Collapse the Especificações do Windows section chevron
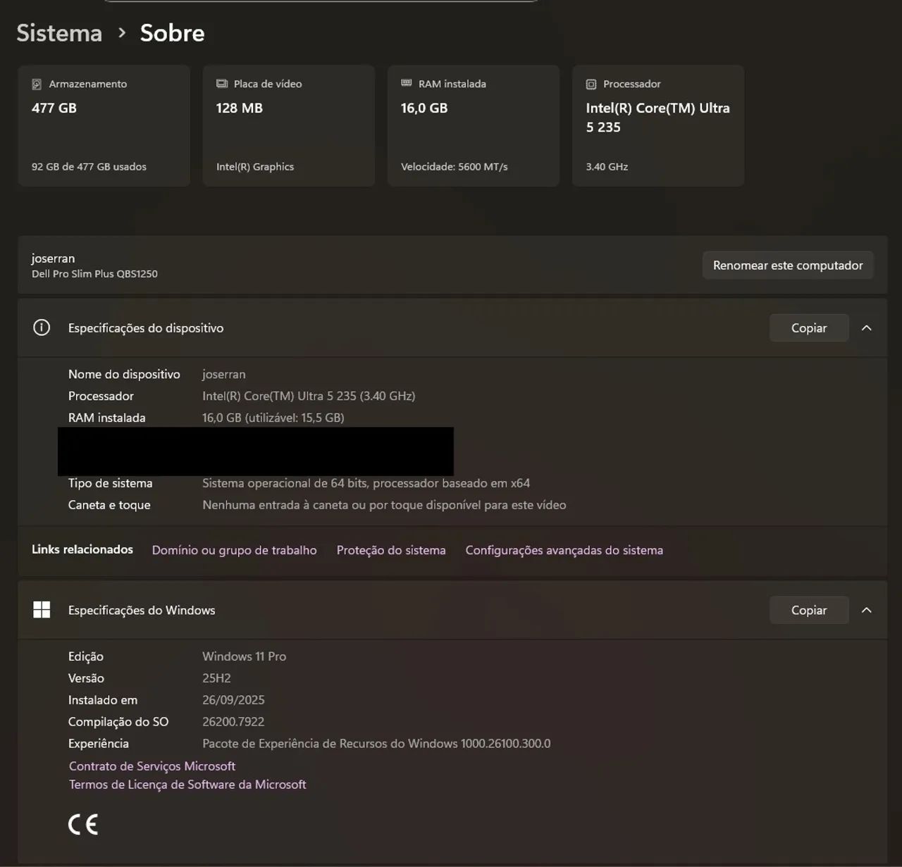Image resolution: width=902 pixels, height=867 pixels. (x=867, y=611)
